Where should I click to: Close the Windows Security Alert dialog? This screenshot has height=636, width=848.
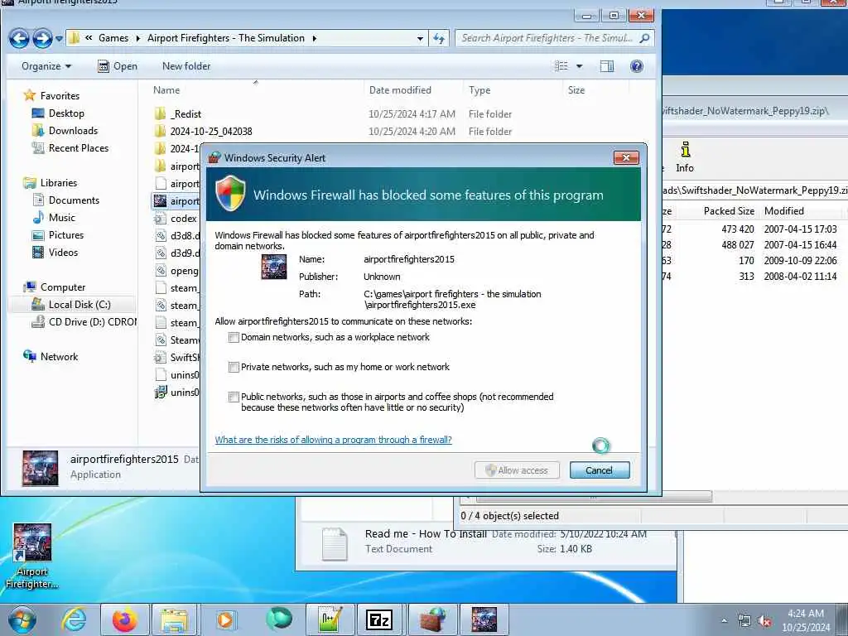point(626,157)
